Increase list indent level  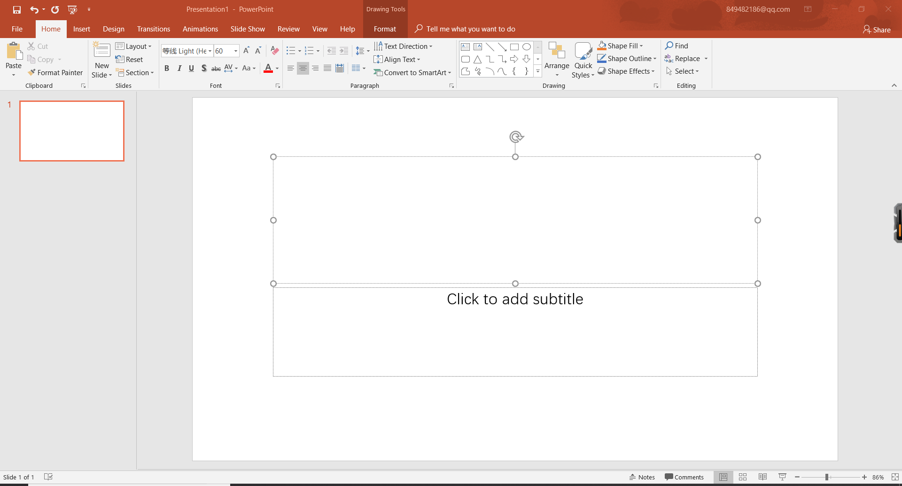point(344,51)
